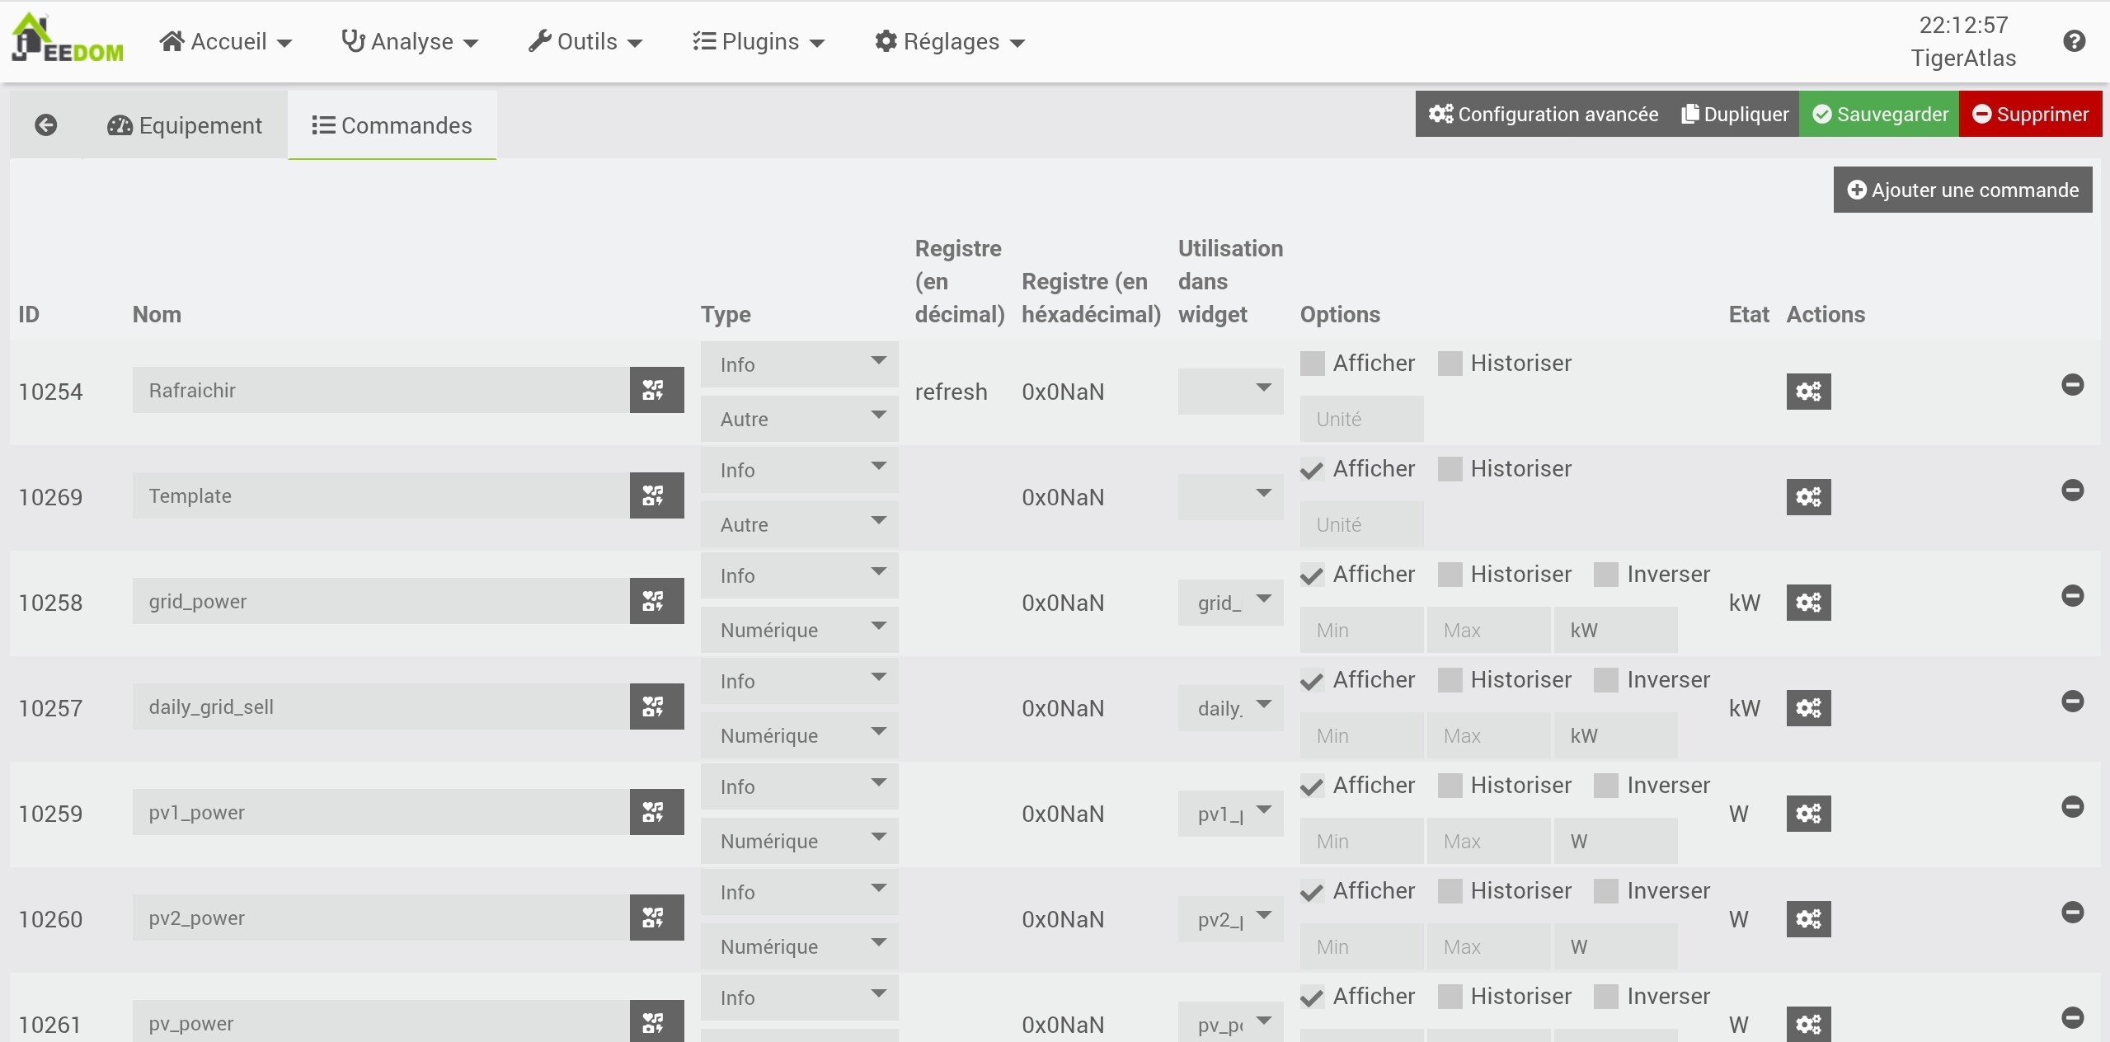Switch to the Equipement tab

(x=185, y=125)
